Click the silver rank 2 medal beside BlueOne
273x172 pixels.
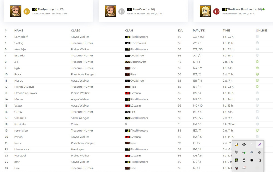122,11
